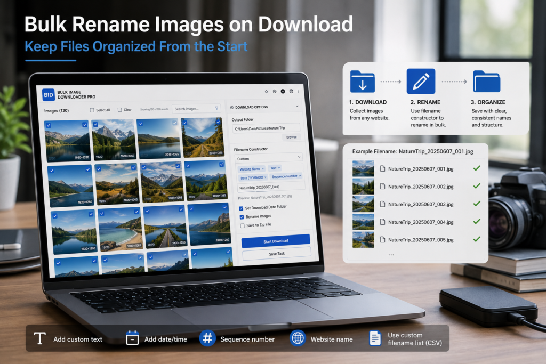Click file icon beside NatureTrip_20250607_002.jpg

click(382, 187)
